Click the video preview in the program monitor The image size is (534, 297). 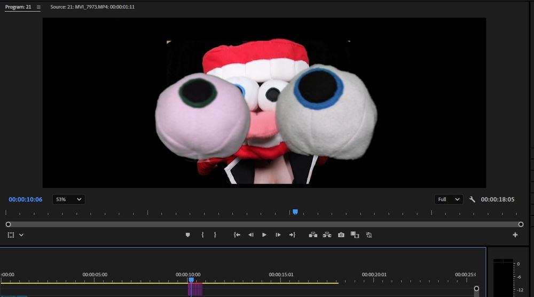point(264,103)
